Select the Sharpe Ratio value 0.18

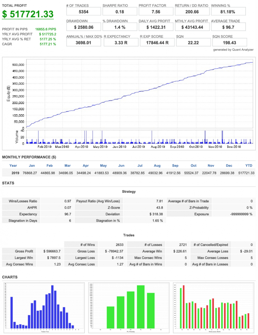click(120, 12)
